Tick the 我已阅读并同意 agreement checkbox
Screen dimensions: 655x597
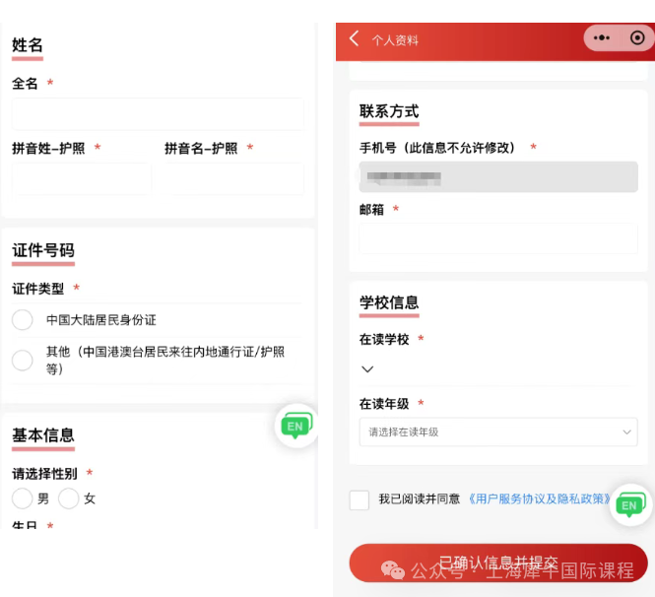[x=360, y=500]
